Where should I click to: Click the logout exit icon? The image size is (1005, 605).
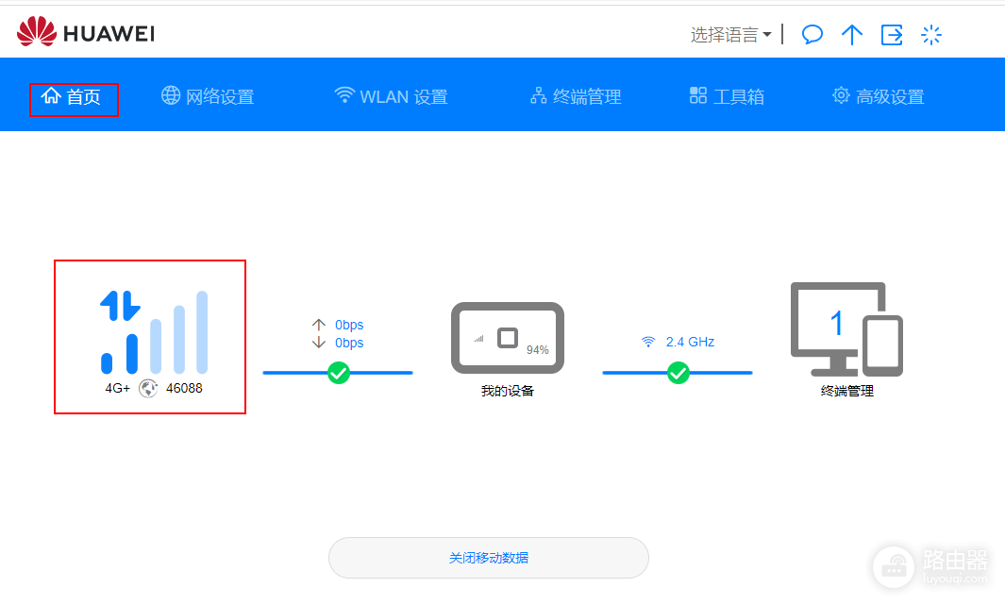point(892,35)
